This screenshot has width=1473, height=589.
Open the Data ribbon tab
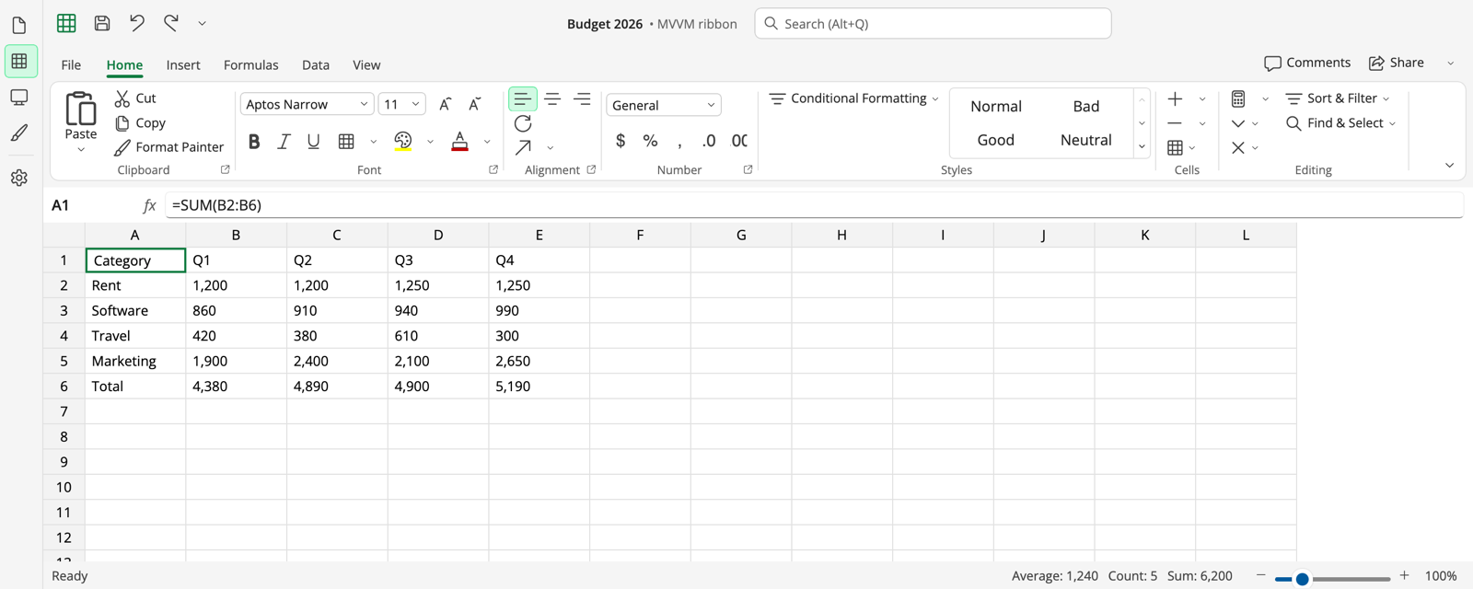[316, 65]
